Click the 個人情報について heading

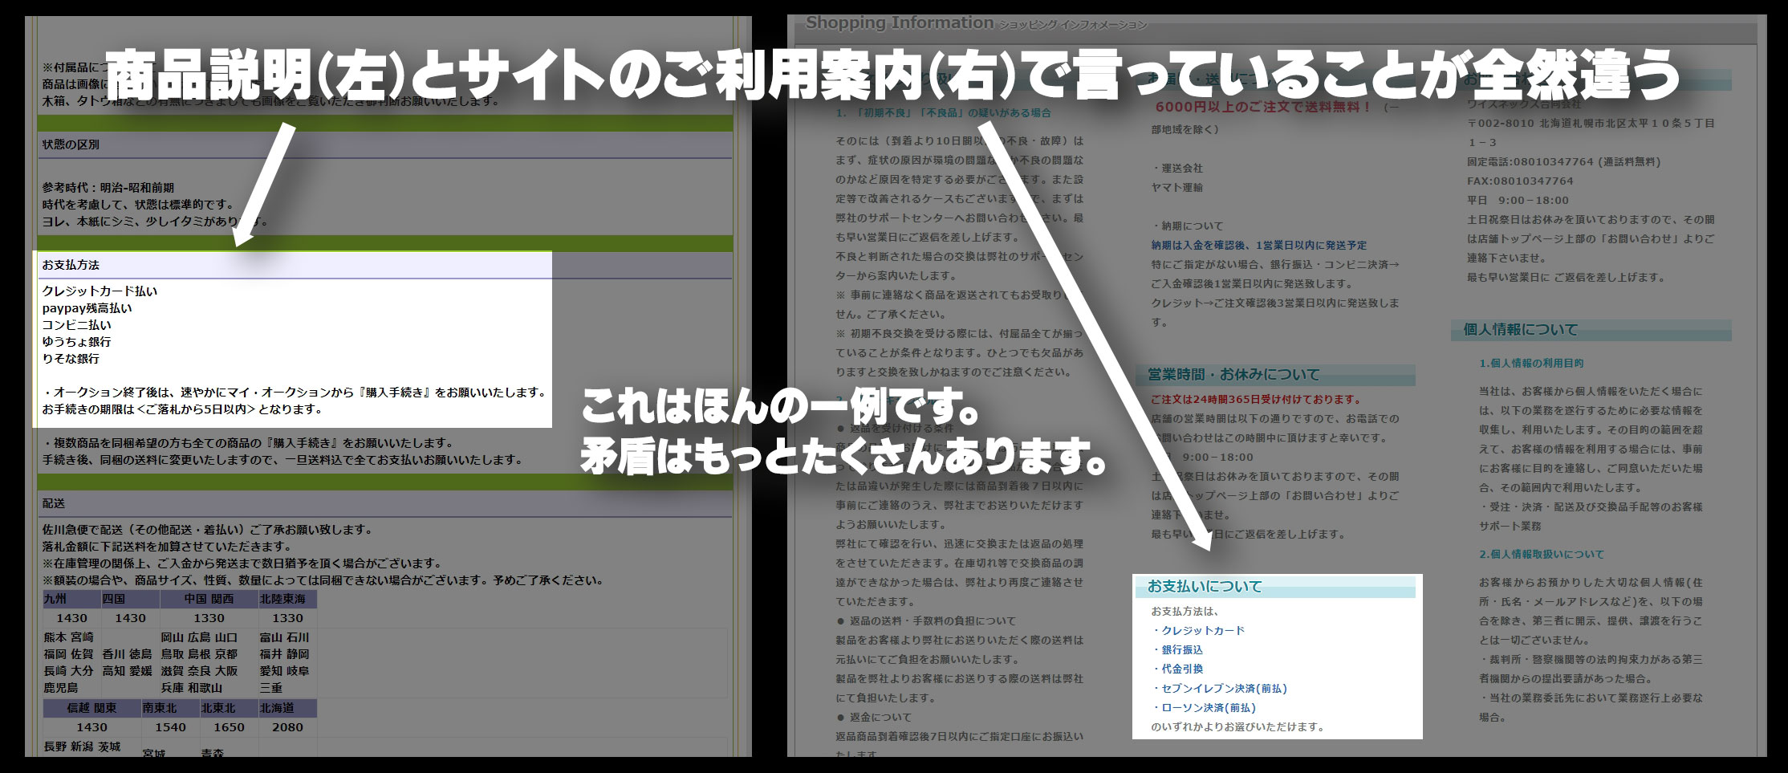click(1521, 330)
